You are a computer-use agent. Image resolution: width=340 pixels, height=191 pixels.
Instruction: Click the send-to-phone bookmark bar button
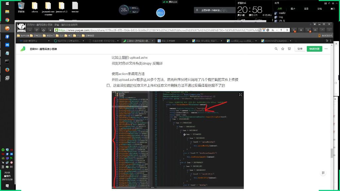[325, 35]
